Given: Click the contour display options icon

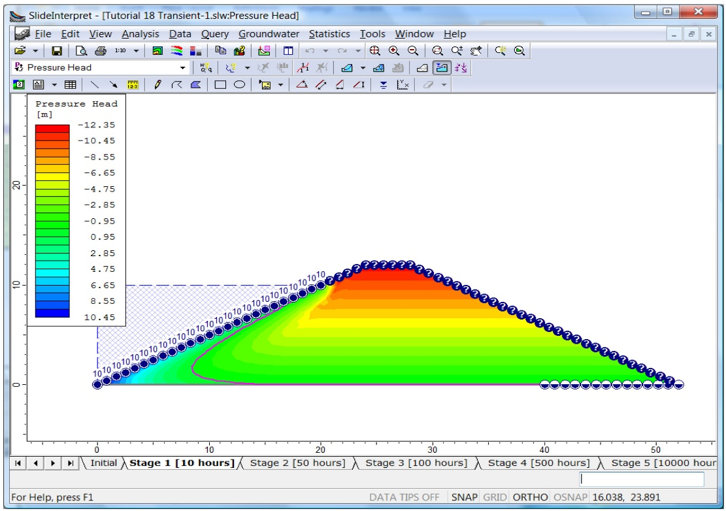Looking at the screenshot, I should pos(157,50).
